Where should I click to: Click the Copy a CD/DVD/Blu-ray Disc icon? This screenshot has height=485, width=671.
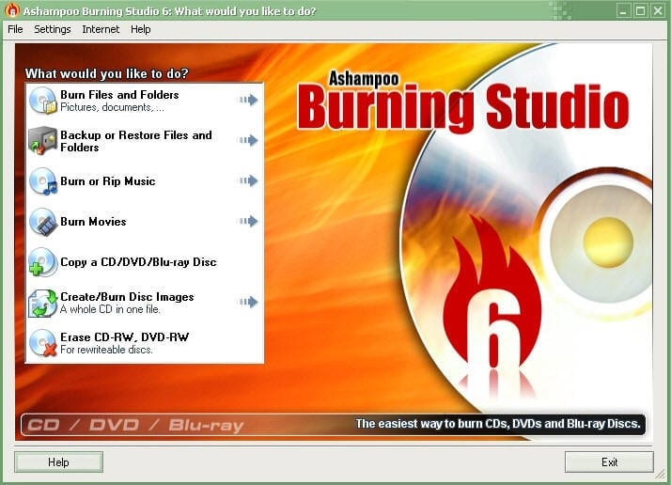(x=43, y=262)
